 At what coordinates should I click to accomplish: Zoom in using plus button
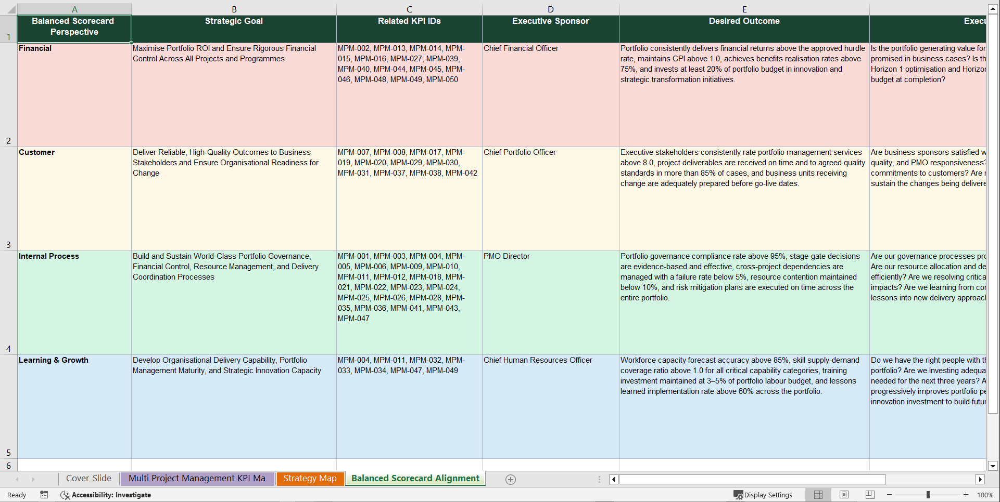[x=966, y=495]
